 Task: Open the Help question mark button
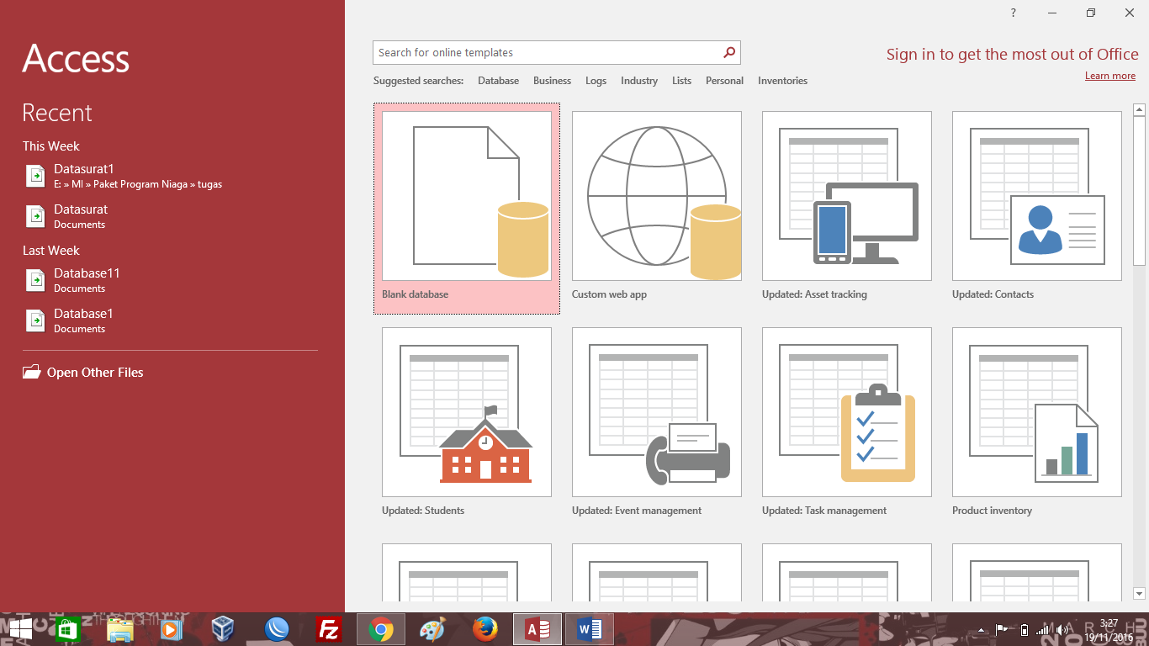pos(1014,13)
